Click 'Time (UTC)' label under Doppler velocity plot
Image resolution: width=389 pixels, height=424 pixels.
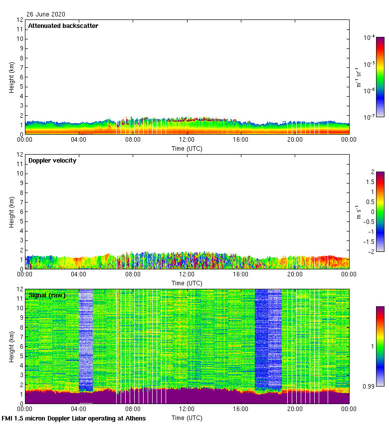187,283
